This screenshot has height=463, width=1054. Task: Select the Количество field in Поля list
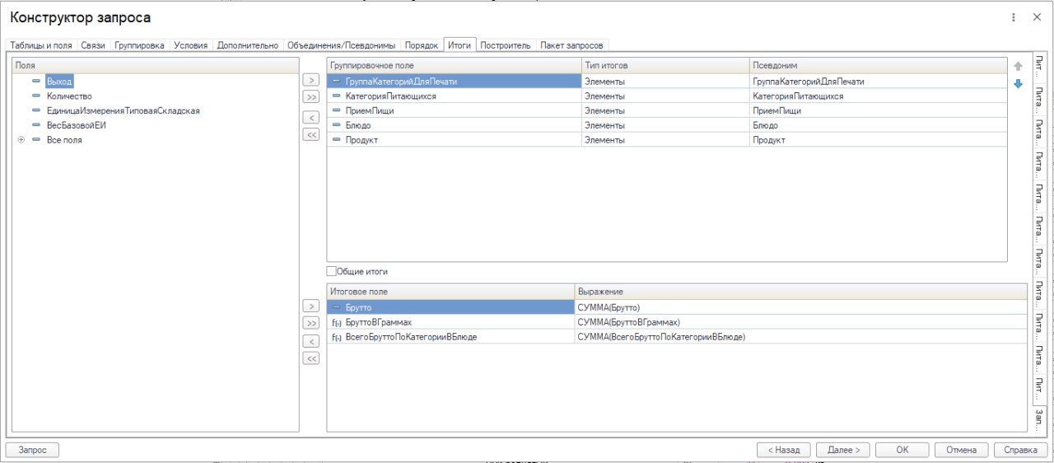click(70, 96)
